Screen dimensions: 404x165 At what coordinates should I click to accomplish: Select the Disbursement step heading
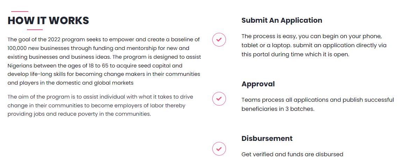[267, 138]
